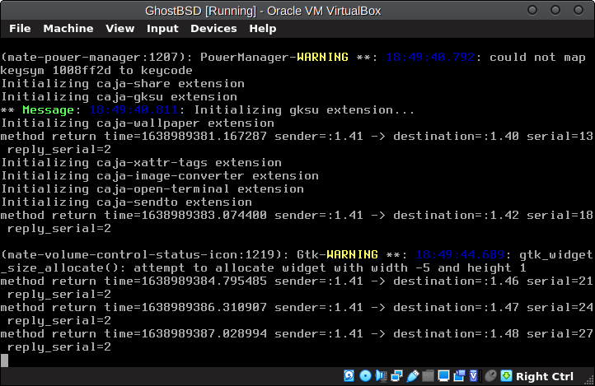Click the shared folders icon
Image resolution: width=595 pixels, height=386 pixels.
coord(428,376)
